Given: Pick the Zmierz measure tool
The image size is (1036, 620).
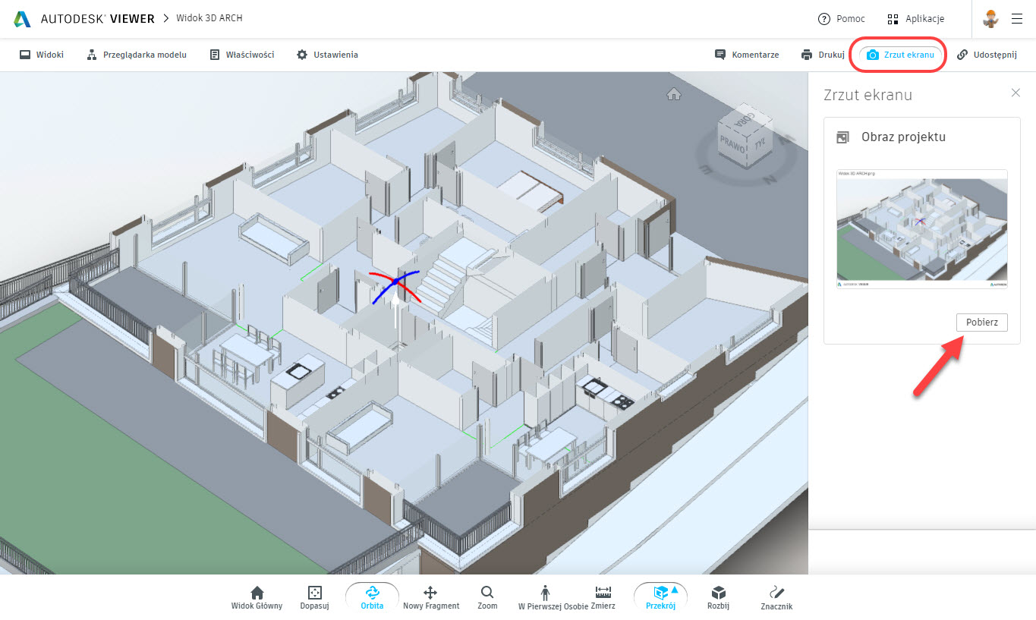Looking at the screenshot, I should pos(603,597).
